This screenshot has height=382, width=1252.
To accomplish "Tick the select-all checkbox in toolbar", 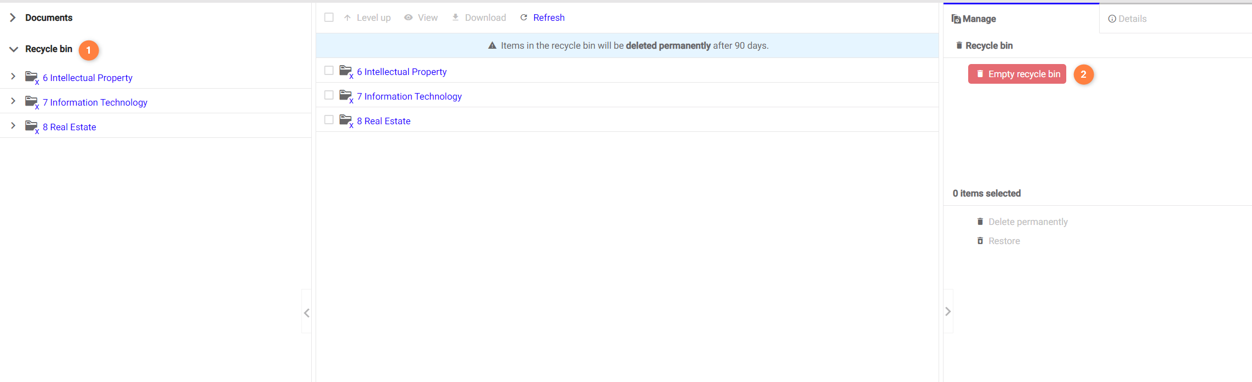I will tap(329, 18).
